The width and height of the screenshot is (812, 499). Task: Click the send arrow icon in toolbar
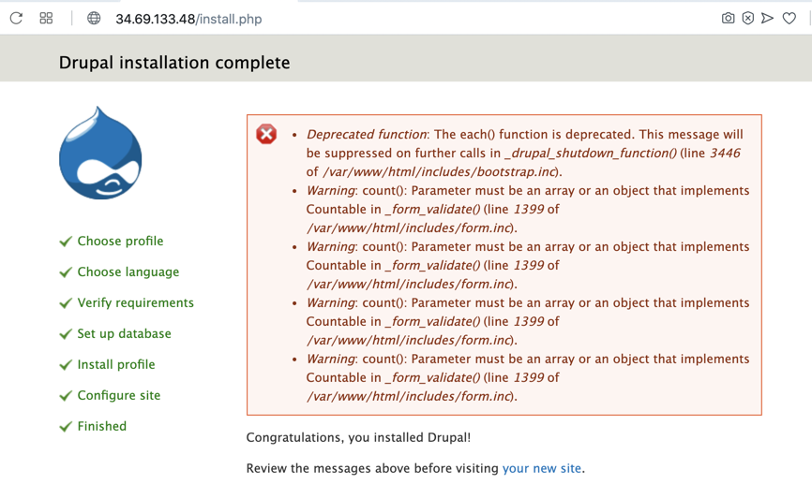[767, 18]
